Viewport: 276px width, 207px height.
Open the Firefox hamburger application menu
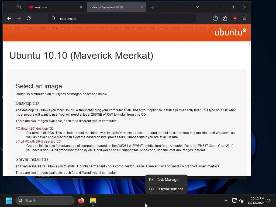pyautogui.click(x=244, y=18)
